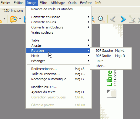The width and height of the screenshot is (140, 119).
Task: Expand the Échanger submenu
Action: [x=58, y=61]
